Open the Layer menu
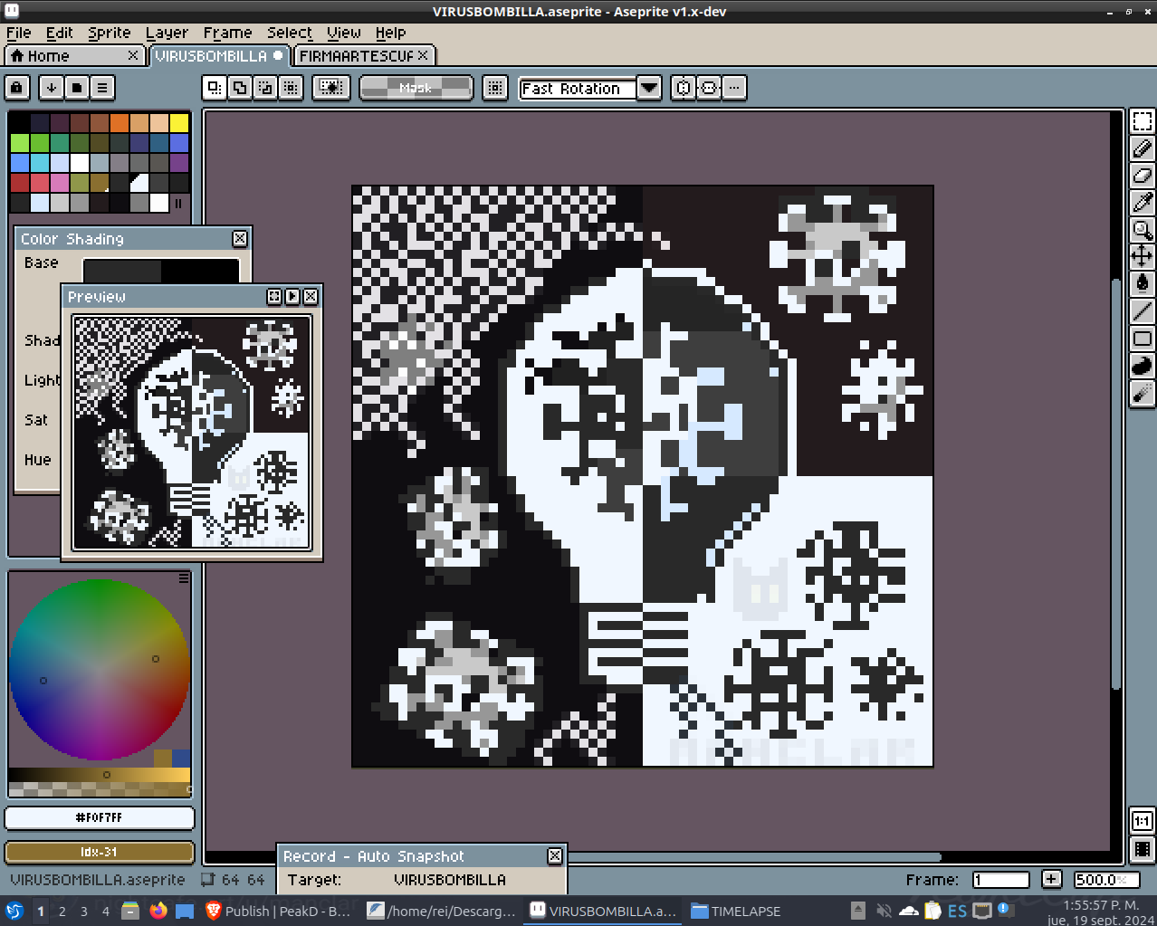Viewport: 1157px width, 926px height. pos(167,33)
